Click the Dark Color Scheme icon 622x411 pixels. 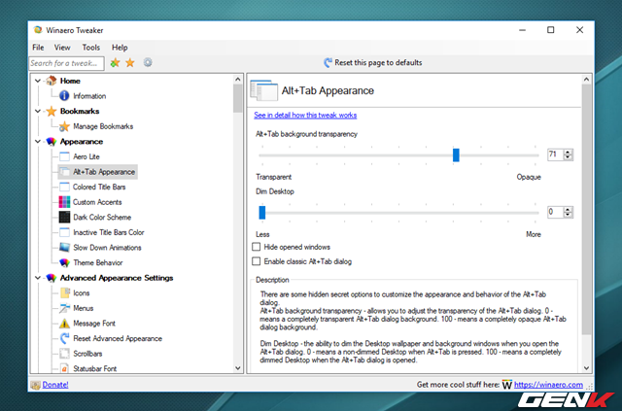(64, 217)
